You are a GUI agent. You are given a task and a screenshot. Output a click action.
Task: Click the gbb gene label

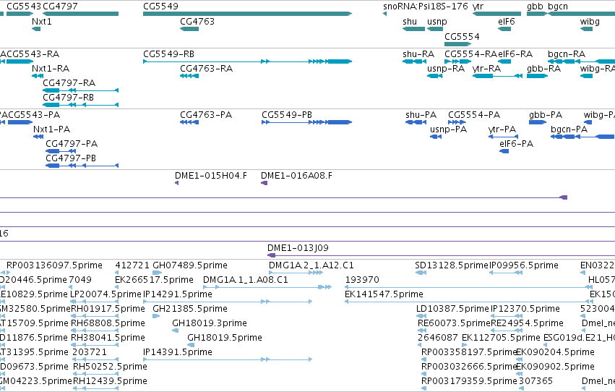click(535, 7)
